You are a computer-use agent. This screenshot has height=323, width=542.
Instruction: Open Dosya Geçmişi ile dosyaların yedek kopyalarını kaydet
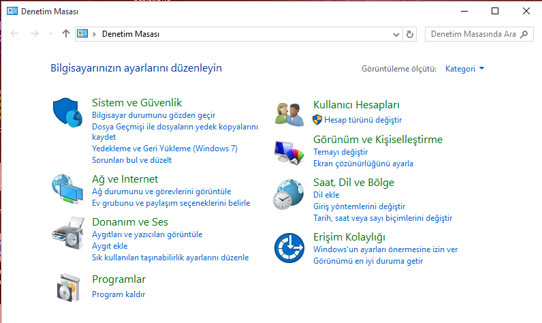175,132
